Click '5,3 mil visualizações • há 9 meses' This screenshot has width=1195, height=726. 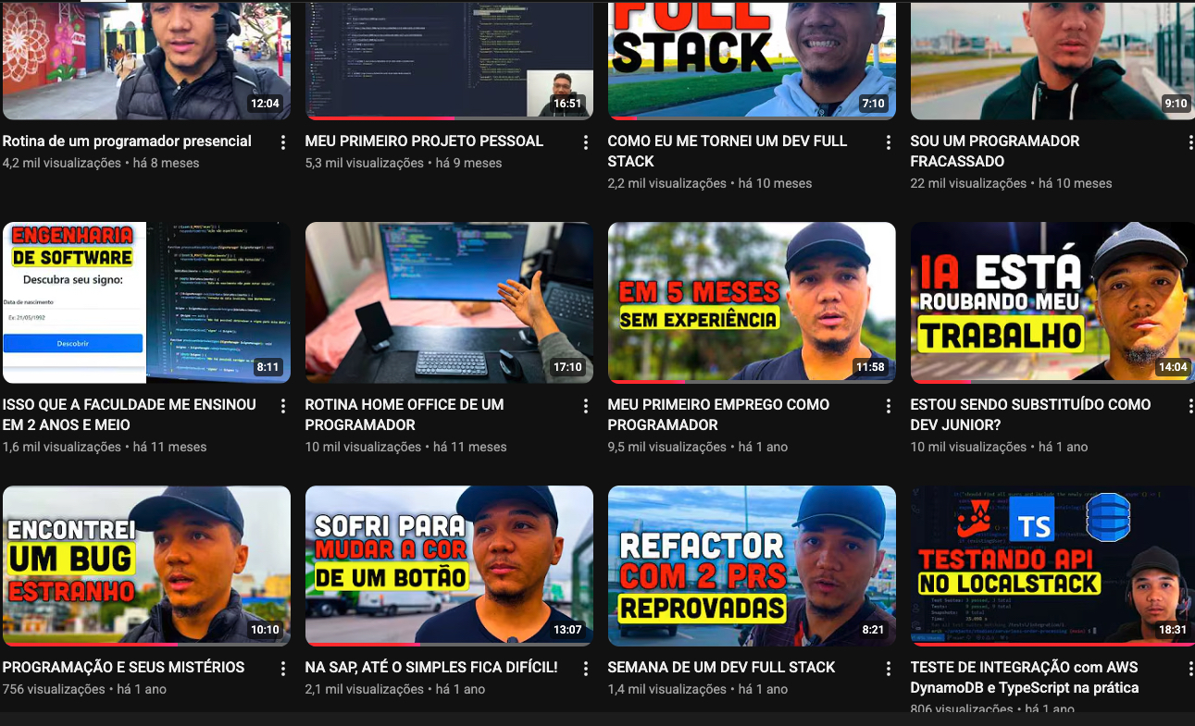tap(404, 163)
